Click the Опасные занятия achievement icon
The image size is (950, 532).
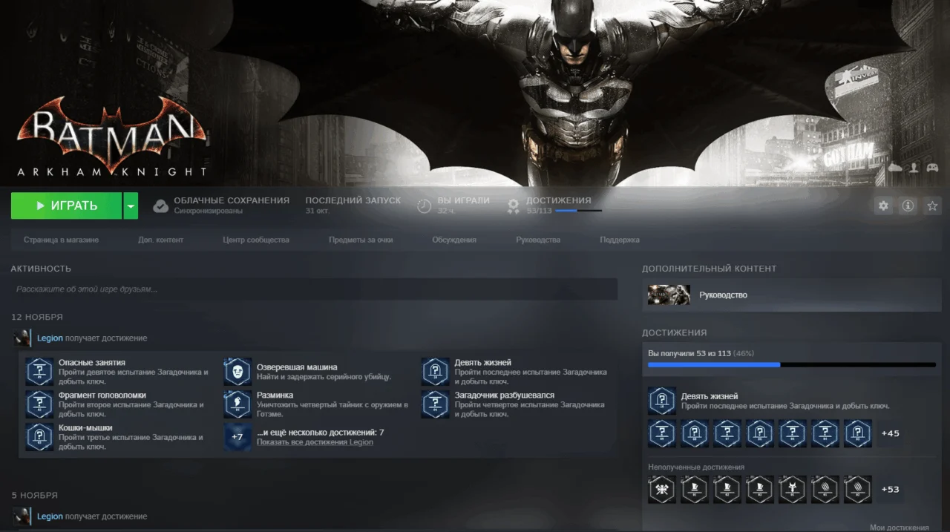click(x=39, y=371)
